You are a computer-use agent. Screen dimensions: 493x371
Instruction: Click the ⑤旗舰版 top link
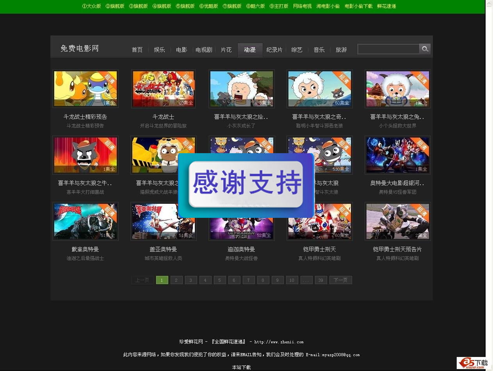[x=185, y=6]
